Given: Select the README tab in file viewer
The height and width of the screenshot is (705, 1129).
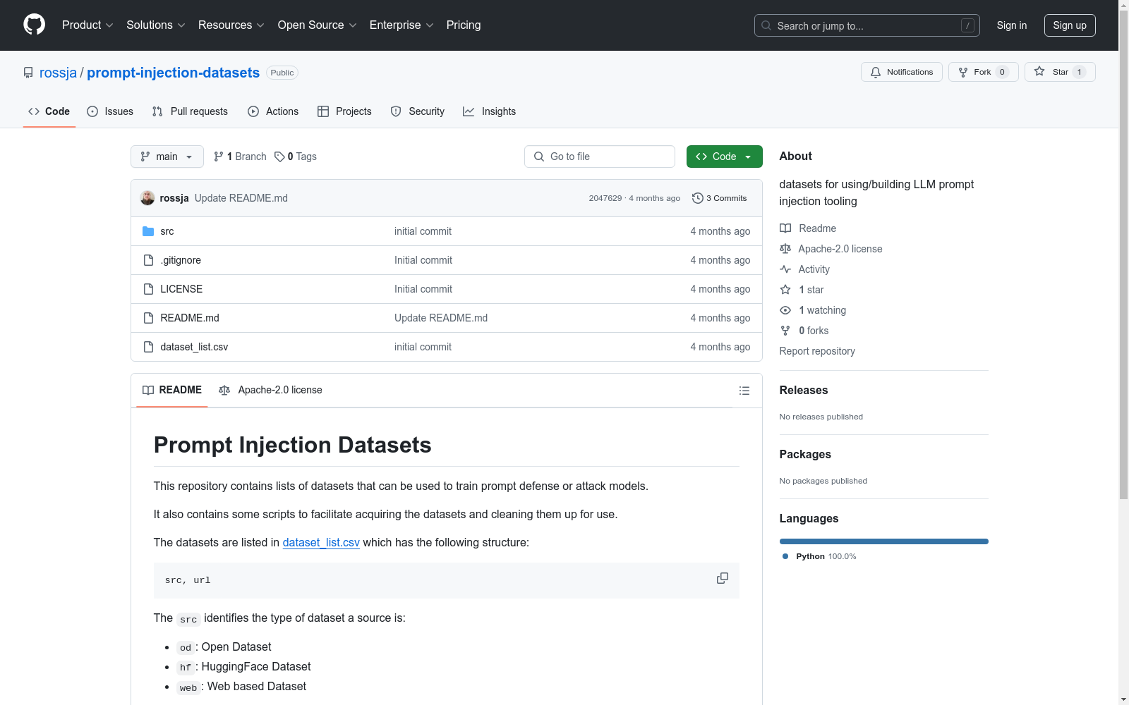Looking at the screenshot, I should (172, 390).
